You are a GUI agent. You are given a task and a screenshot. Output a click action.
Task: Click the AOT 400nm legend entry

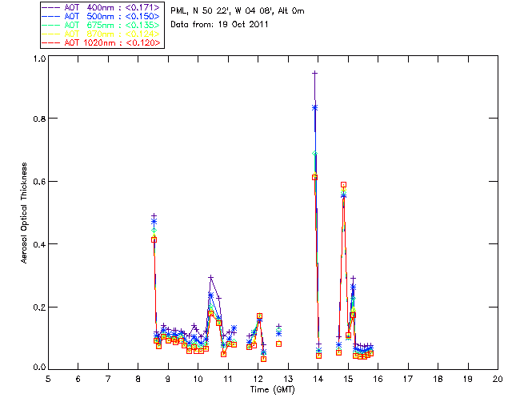pyautogui.click(x=102, y=7)
